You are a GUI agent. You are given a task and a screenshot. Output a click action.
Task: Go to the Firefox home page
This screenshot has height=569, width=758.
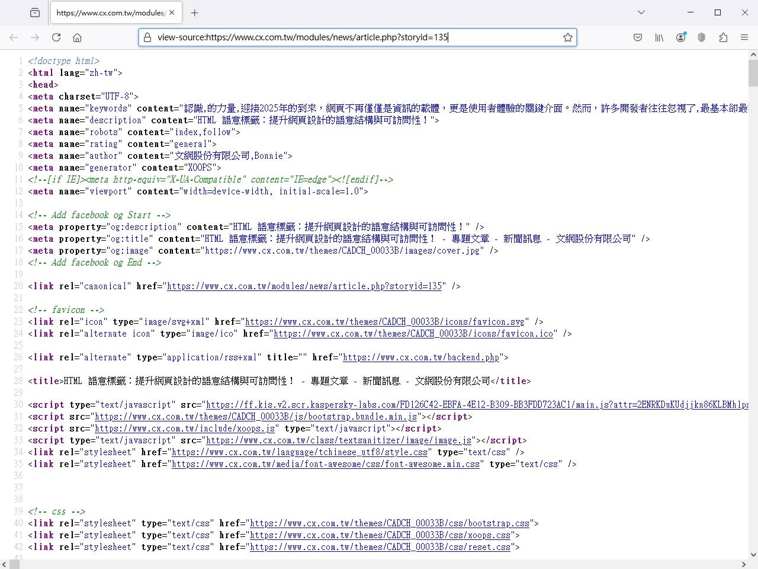pyautogui.click(x=77, y=37)
